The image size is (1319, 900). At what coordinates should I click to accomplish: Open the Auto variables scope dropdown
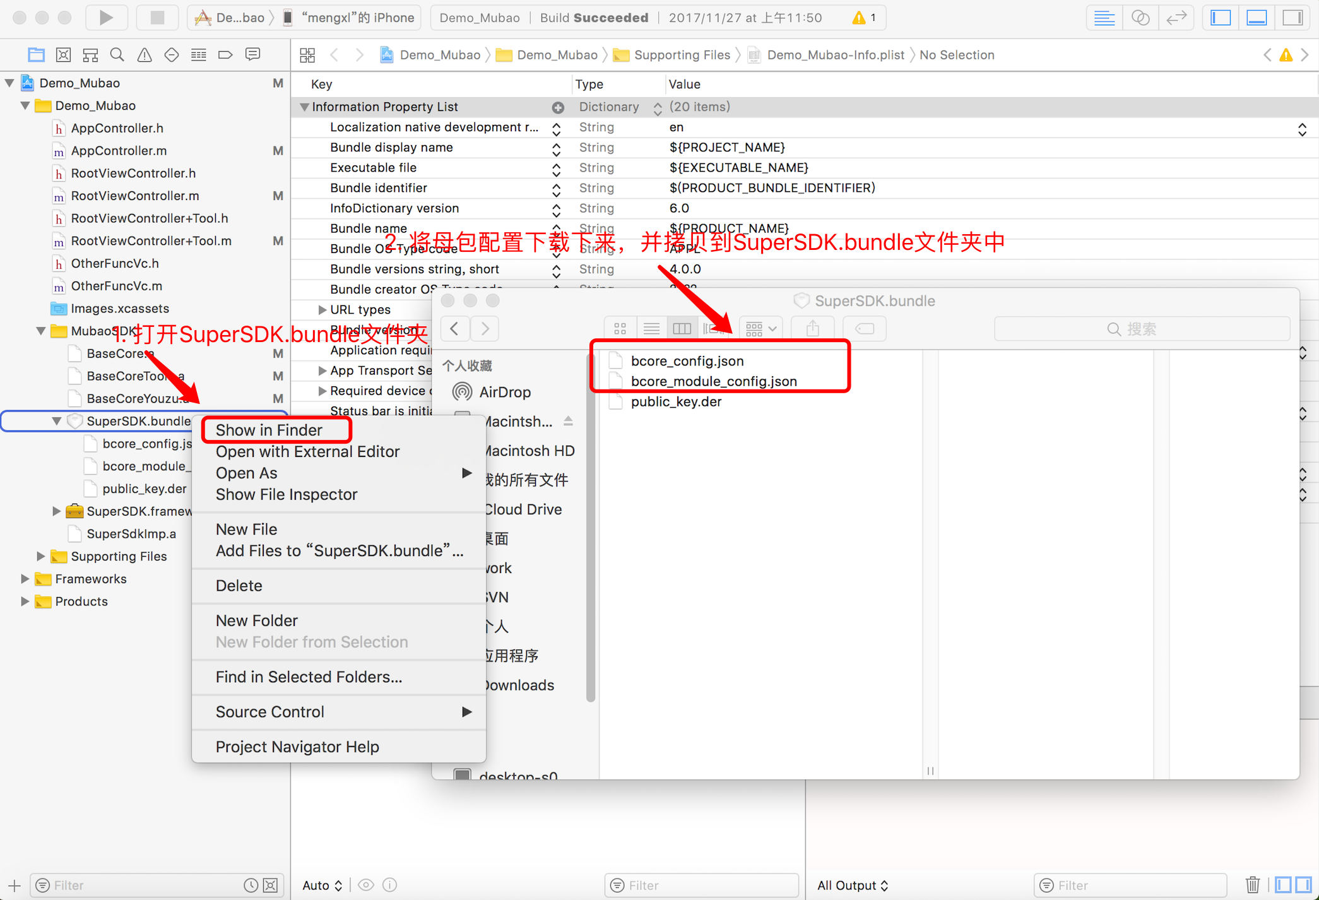322,885
